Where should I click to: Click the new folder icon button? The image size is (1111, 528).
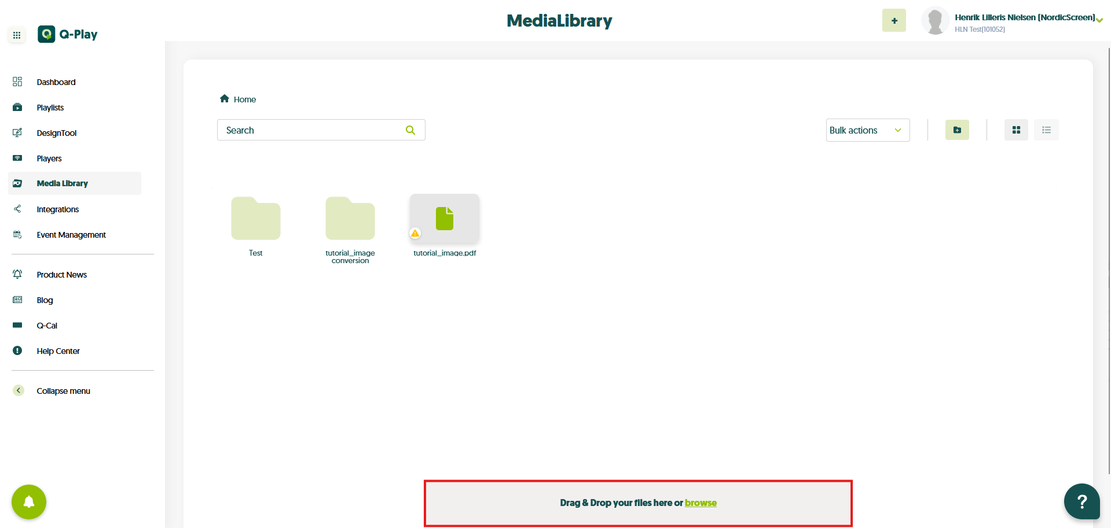(956, 130)
